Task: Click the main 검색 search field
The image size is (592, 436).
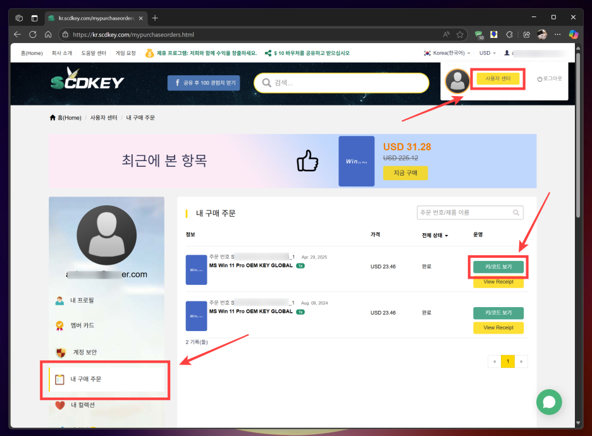Action: click(x=342, y=83)
